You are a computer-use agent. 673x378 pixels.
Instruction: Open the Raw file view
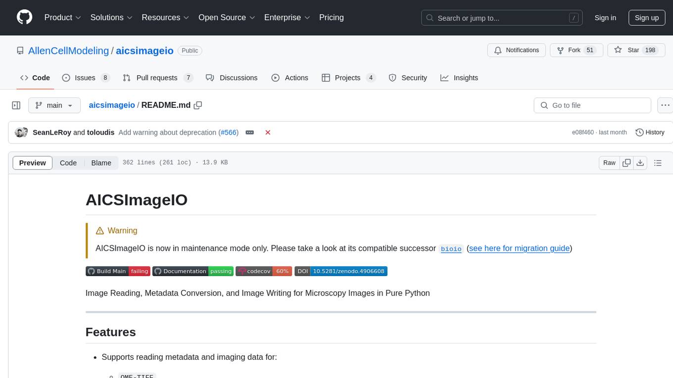click(609, 163)
